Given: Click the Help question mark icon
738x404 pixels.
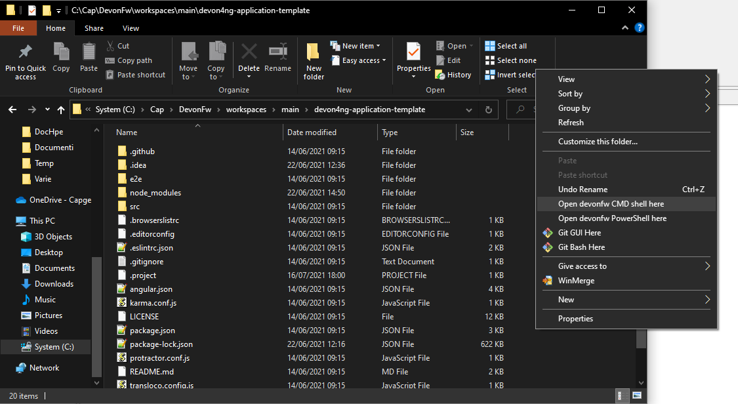Looking at the screenshot, I should pos(639,28).
